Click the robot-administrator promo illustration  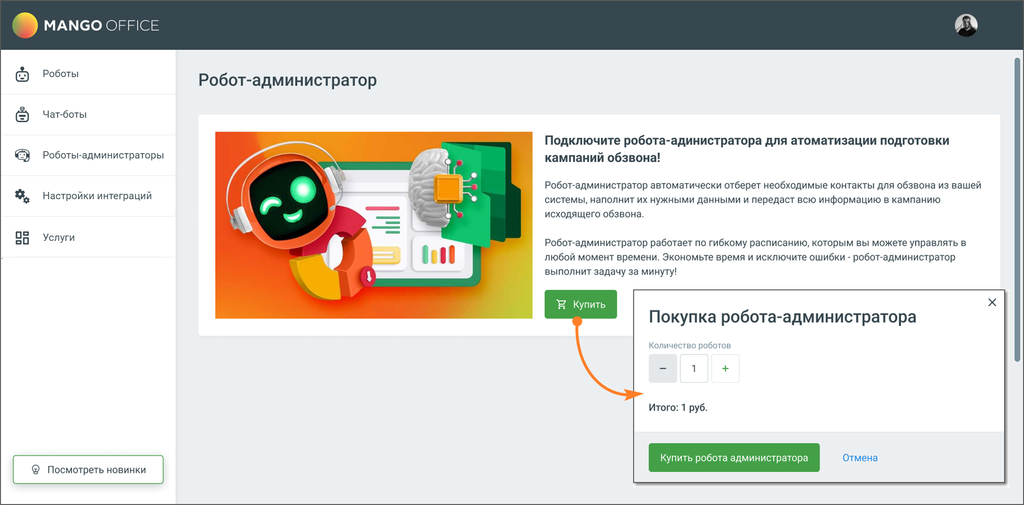pyautogui.click(x=374, y=225)
